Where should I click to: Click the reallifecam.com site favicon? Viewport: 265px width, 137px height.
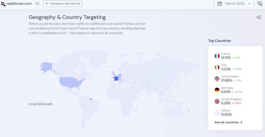pyautogui.click(x=3, y=4)
